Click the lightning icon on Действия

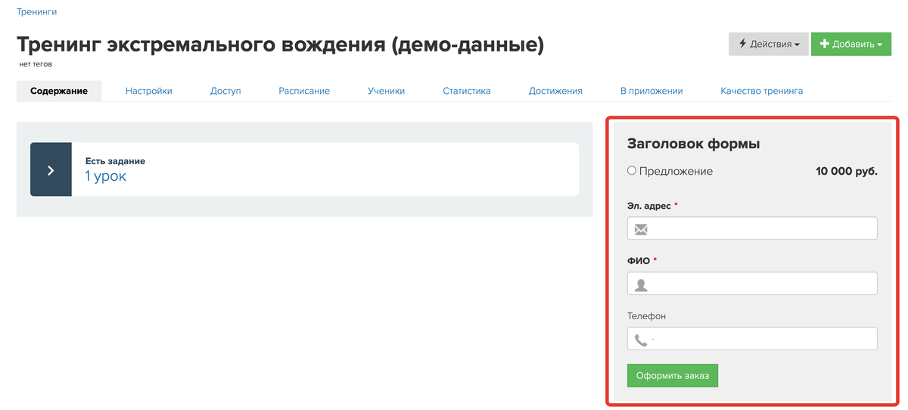tap(742, 44)
